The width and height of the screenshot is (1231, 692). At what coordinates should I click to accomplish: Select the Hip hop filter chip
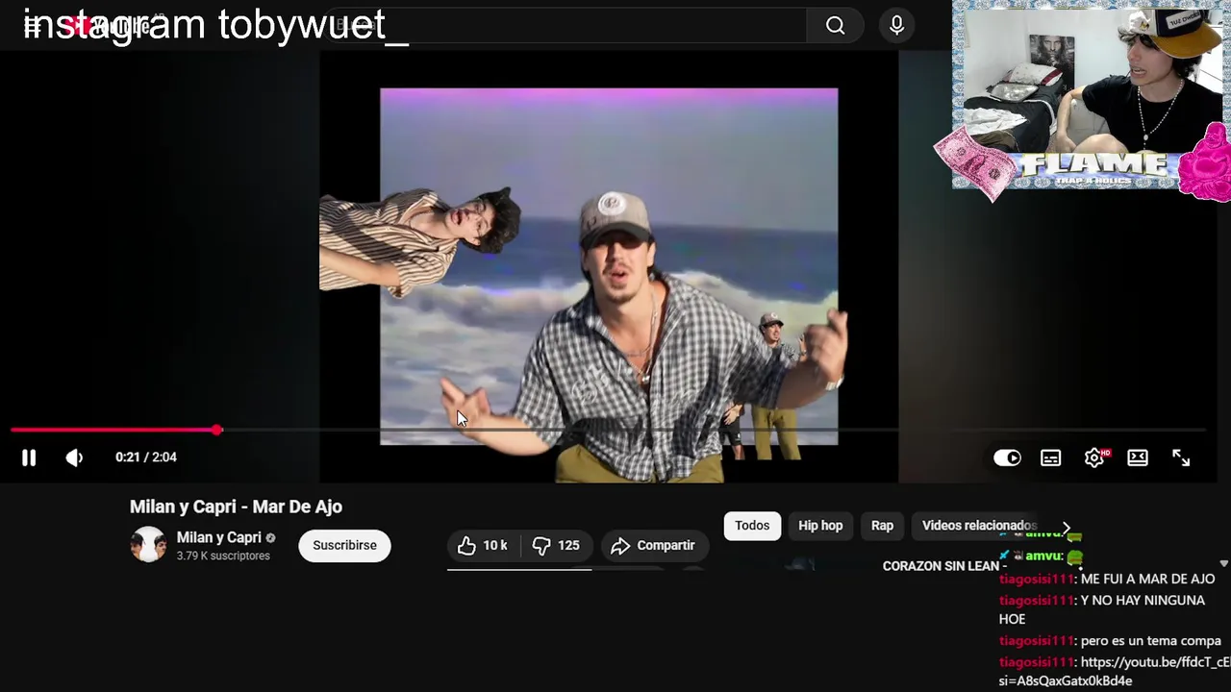(x=820, y=526)
